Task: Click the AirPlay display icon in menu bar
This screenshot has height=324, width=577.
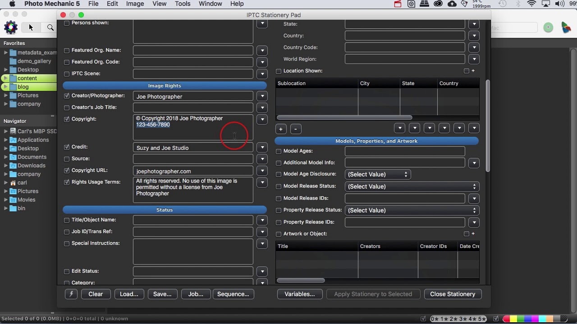Action: click(x=546, y=4)
